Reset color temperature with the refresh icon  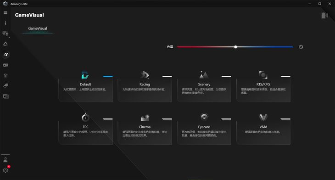(x=301, y=47)
